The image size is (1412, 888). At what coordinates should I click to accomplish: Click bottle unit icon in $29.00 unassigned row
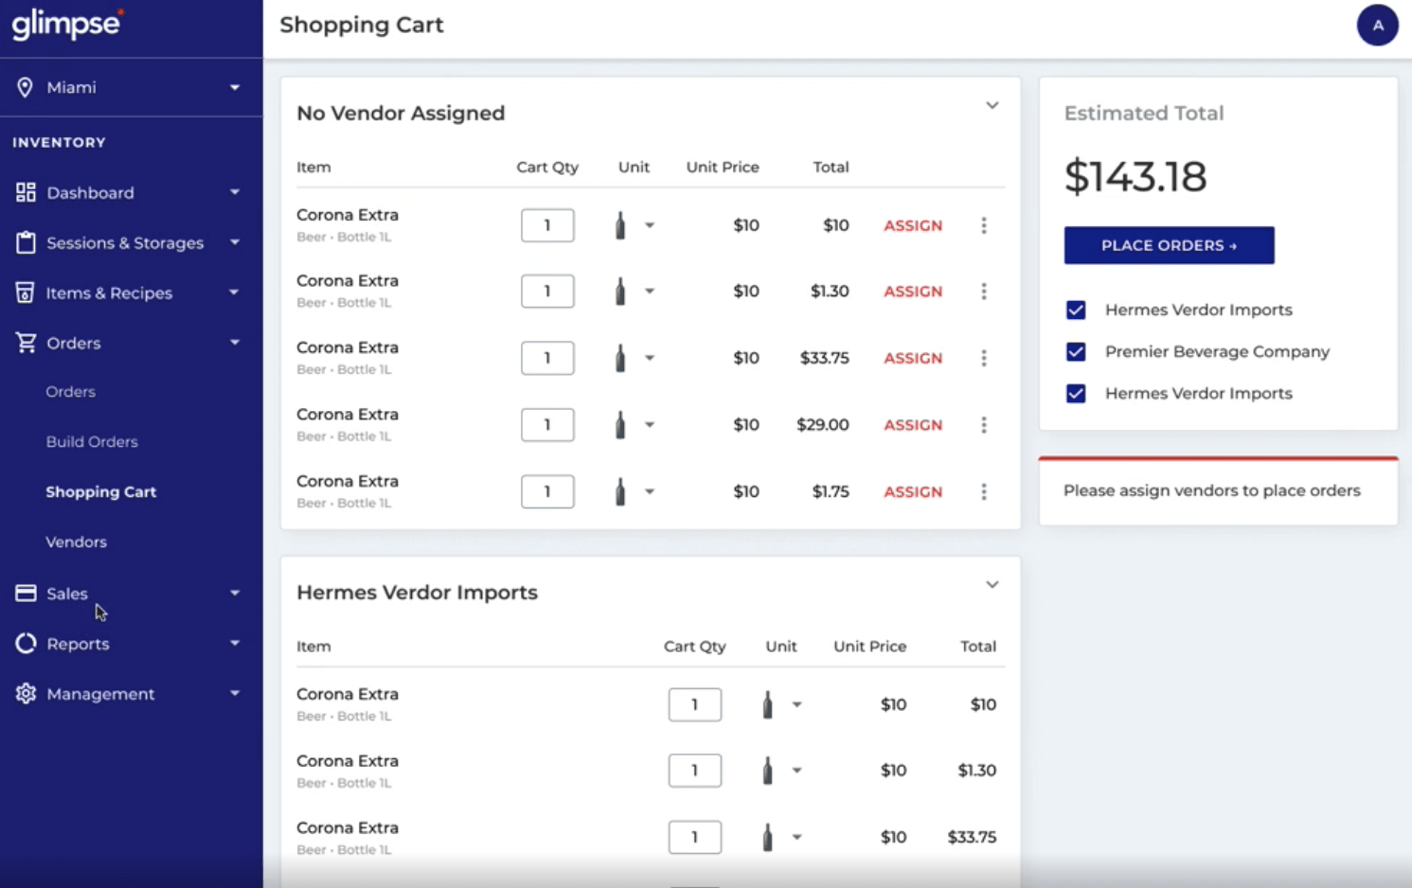point(620,425)
